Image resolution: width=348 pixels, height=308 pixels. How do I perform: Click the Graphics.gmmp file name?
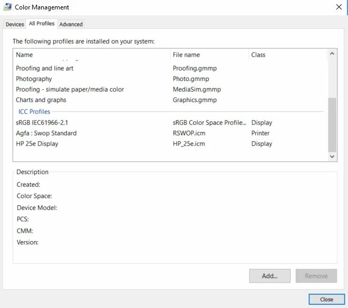pyautogui.click(x=195, y=100)
